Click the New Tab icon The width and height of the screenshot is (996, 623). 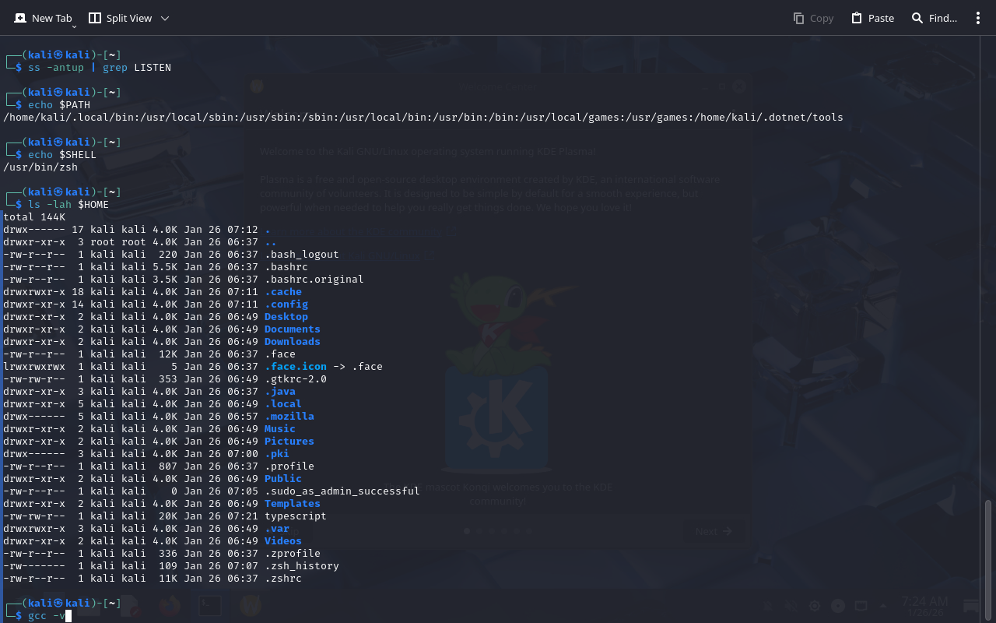[x=20, y=18]
